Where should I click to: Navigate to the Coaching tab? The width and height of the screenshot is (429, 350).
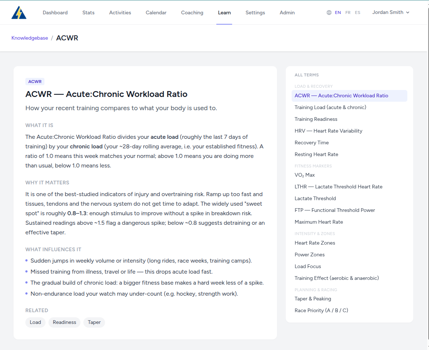[x=192, y=12]
